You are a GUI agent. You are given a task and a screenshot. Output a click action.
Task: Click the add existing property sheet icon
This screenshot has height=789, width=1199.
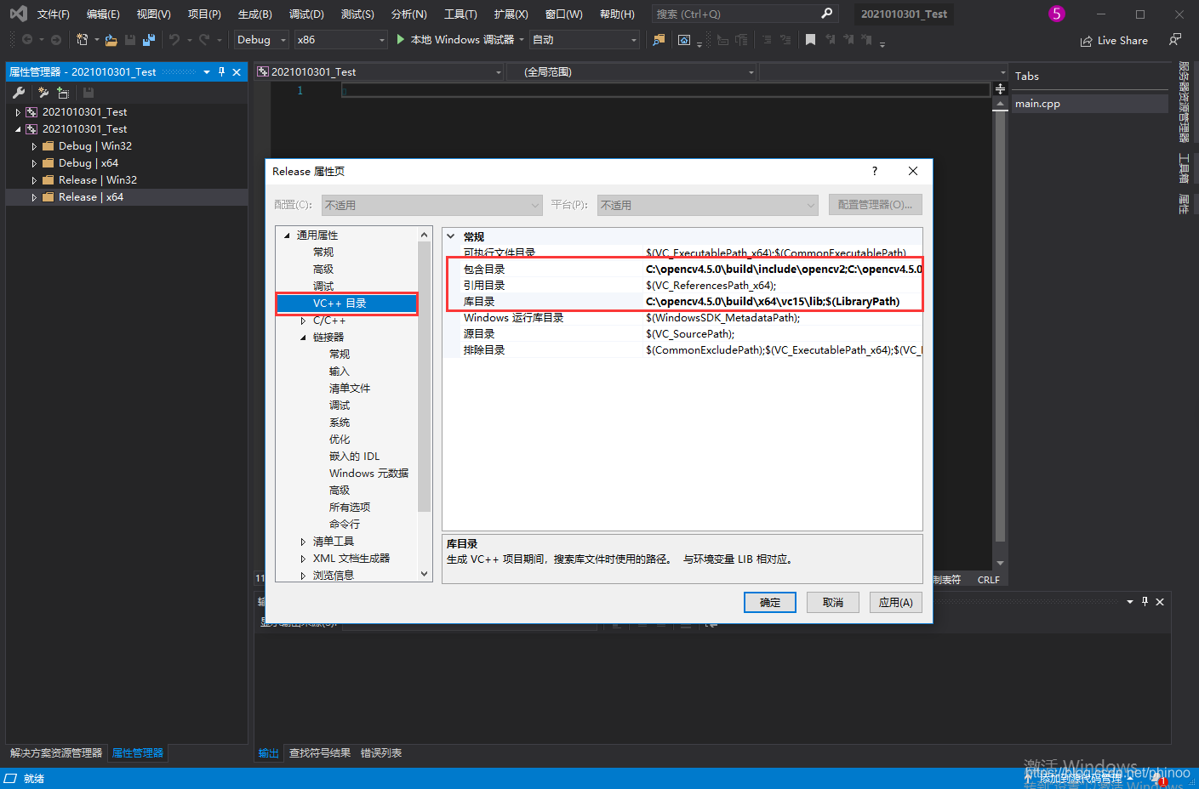[62, 93]
